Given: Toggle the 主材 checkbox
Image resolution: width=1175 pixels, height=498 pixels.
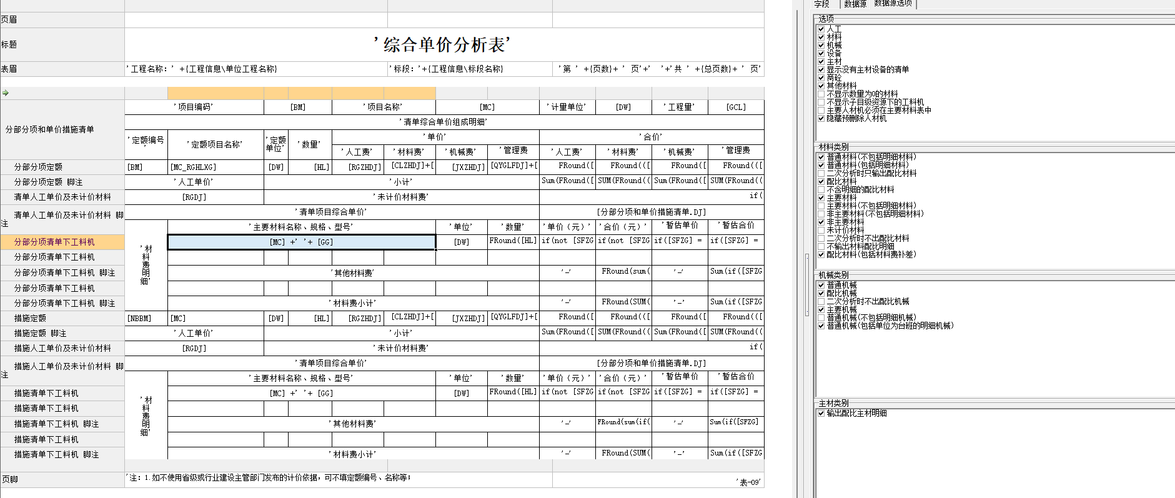Looking at the screenshot, I should tap(821, 61).
